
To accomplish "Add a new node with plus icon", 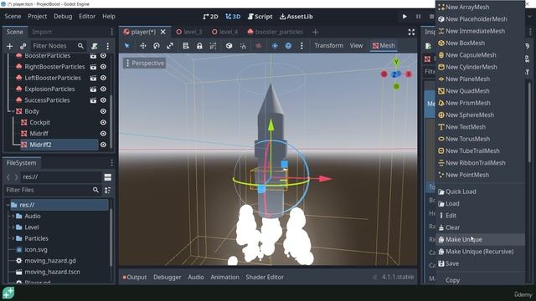I will pyautogui.click(x=9, y=46).
